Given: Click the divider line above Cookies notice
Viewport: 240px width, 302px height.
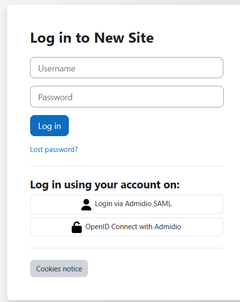Looking at the screenshot, I should pos(127,248).
